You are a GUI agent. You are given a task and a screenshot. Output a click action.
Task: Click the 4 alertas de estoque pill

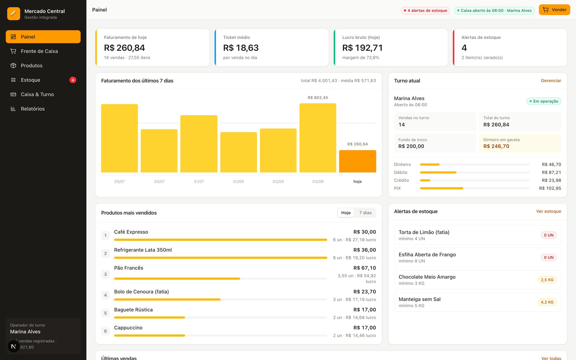coord(425,10)
